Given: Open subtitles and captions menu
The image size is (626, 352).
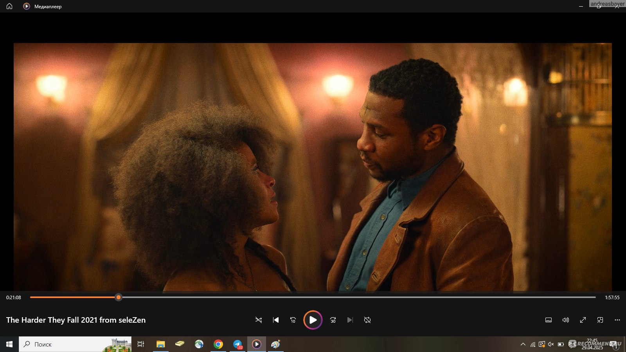Looking at the screenshot, I should [x=549, y=320].
